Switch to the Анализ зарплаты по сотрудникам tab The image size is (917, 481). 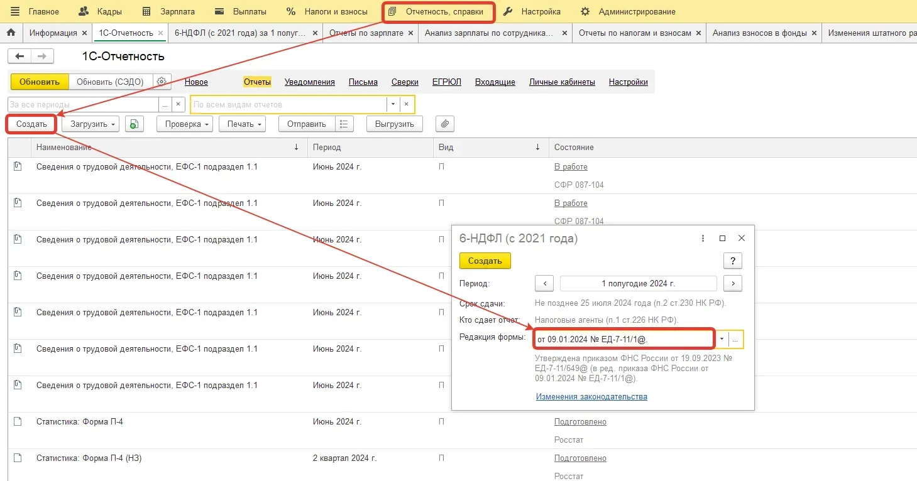(489, 33)
